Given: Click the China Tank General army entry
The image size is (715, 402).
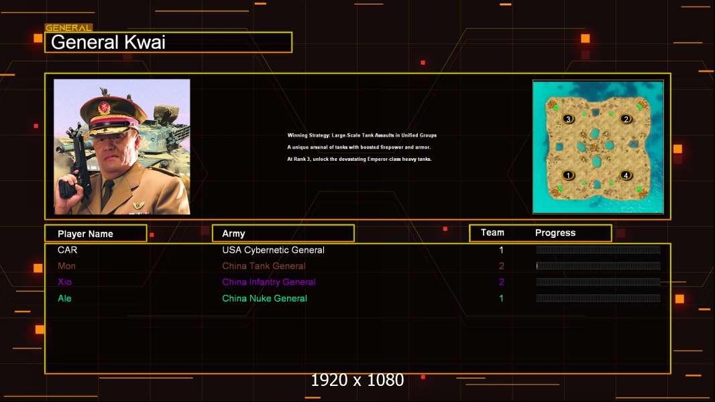Looking at the screenshot, I should (264, 266).
